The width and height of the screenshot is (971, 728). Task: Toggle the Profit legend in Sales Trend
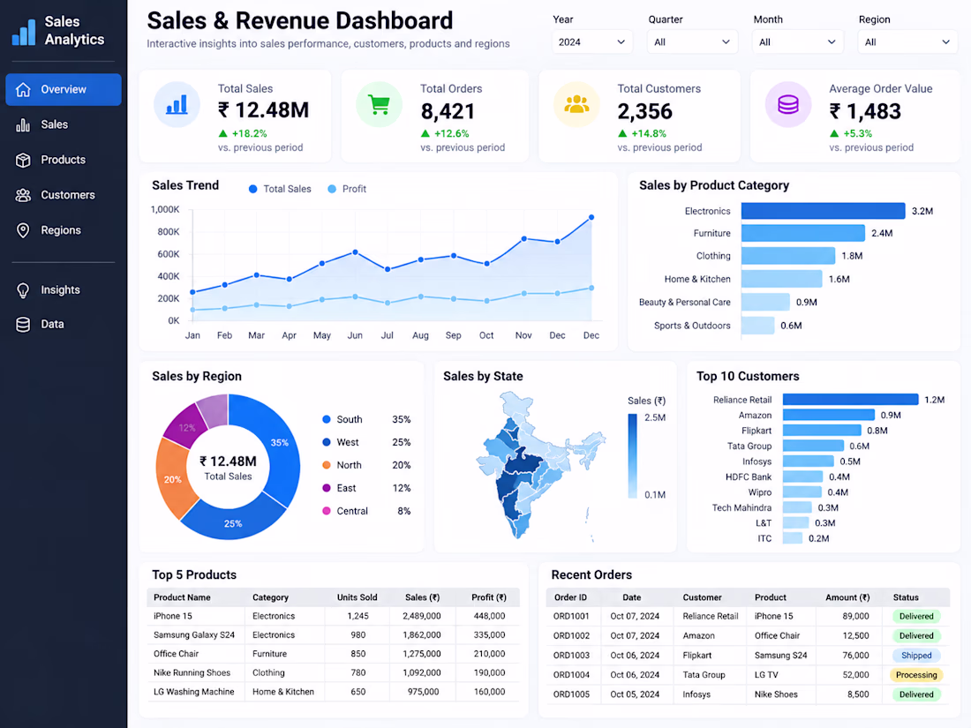(x=347, y=190)
